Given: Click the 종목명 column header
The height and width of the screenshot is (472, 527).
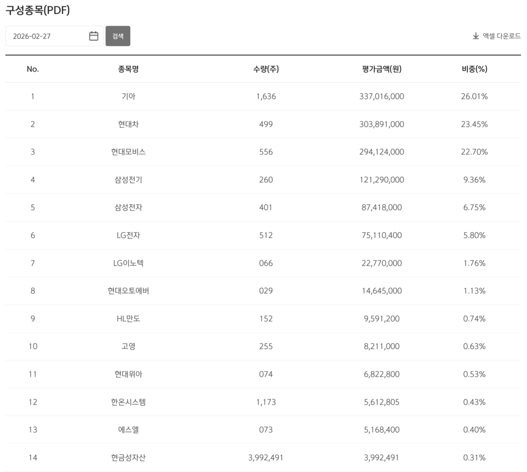Looking at the screenshot, I should coord(128,69).
